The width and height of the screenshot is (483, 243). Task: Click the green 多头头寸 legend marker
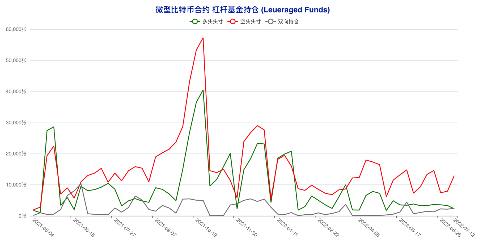coord(195,22)
